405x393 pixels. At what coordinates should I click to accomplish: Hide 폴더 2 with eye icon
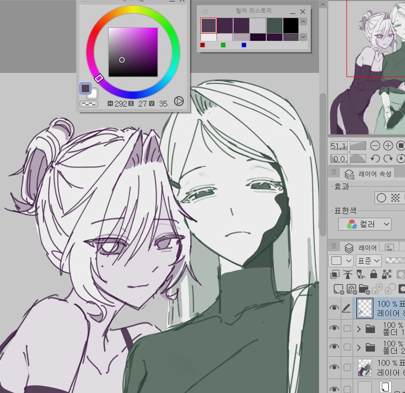click(334, 347)
